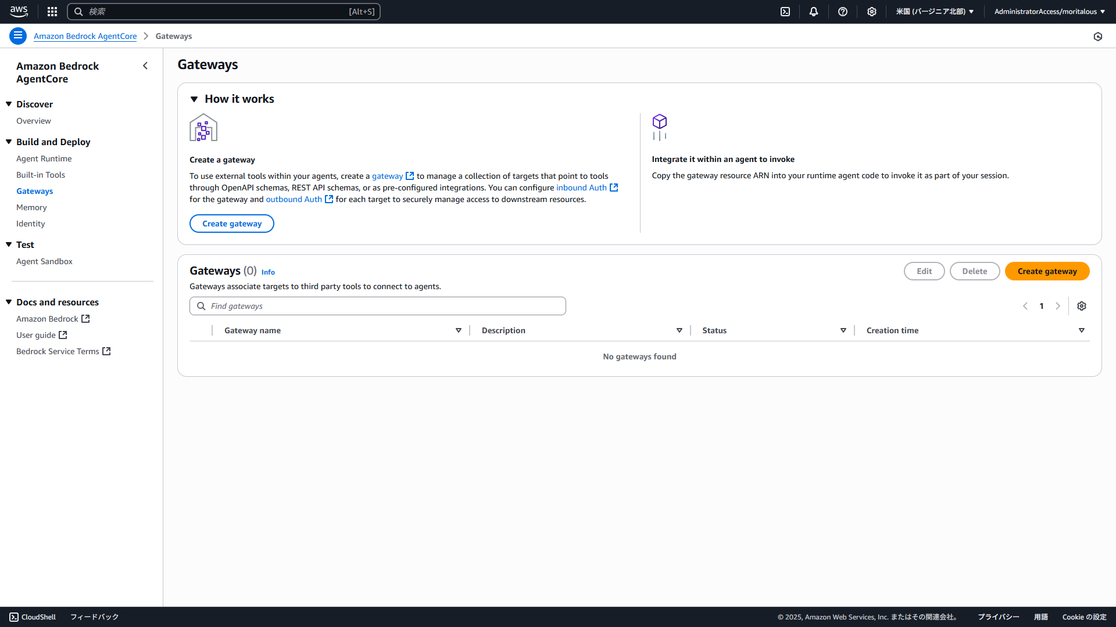Open the help question mark icon

pyautogui.click(x=843, y=12)
